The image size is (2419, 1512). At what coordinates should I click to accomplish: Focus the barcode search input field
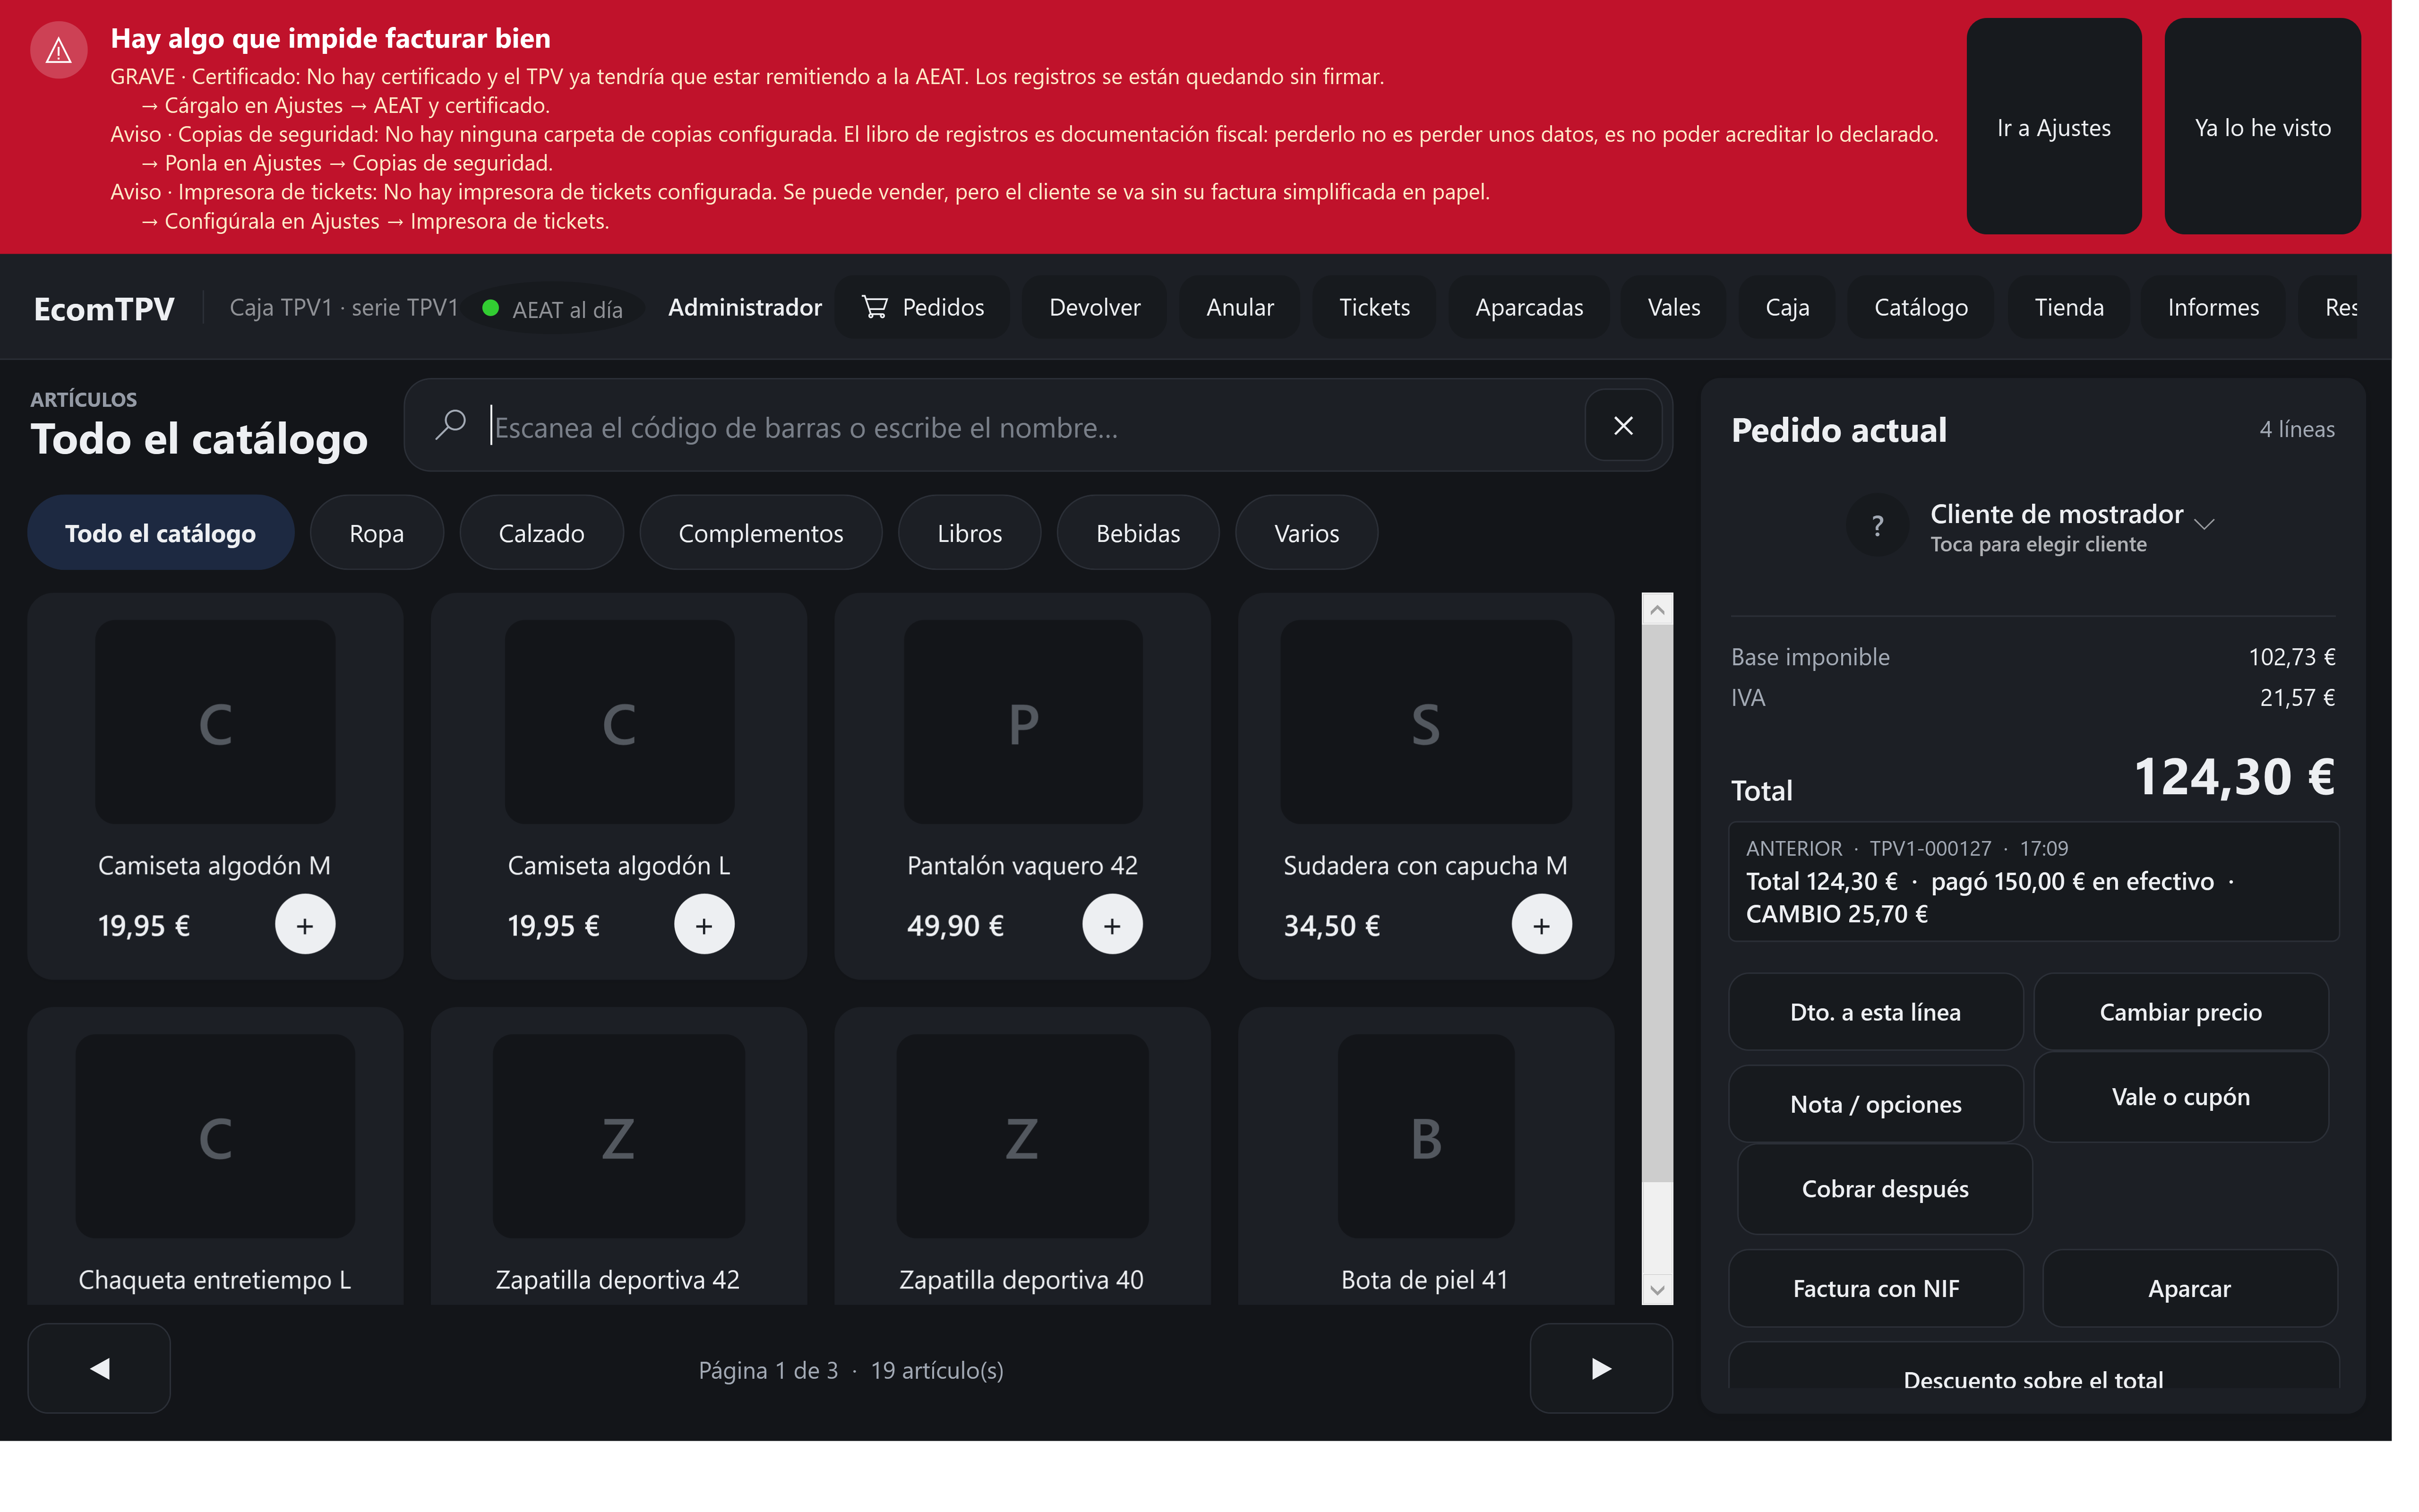(x=1035, y=427)
